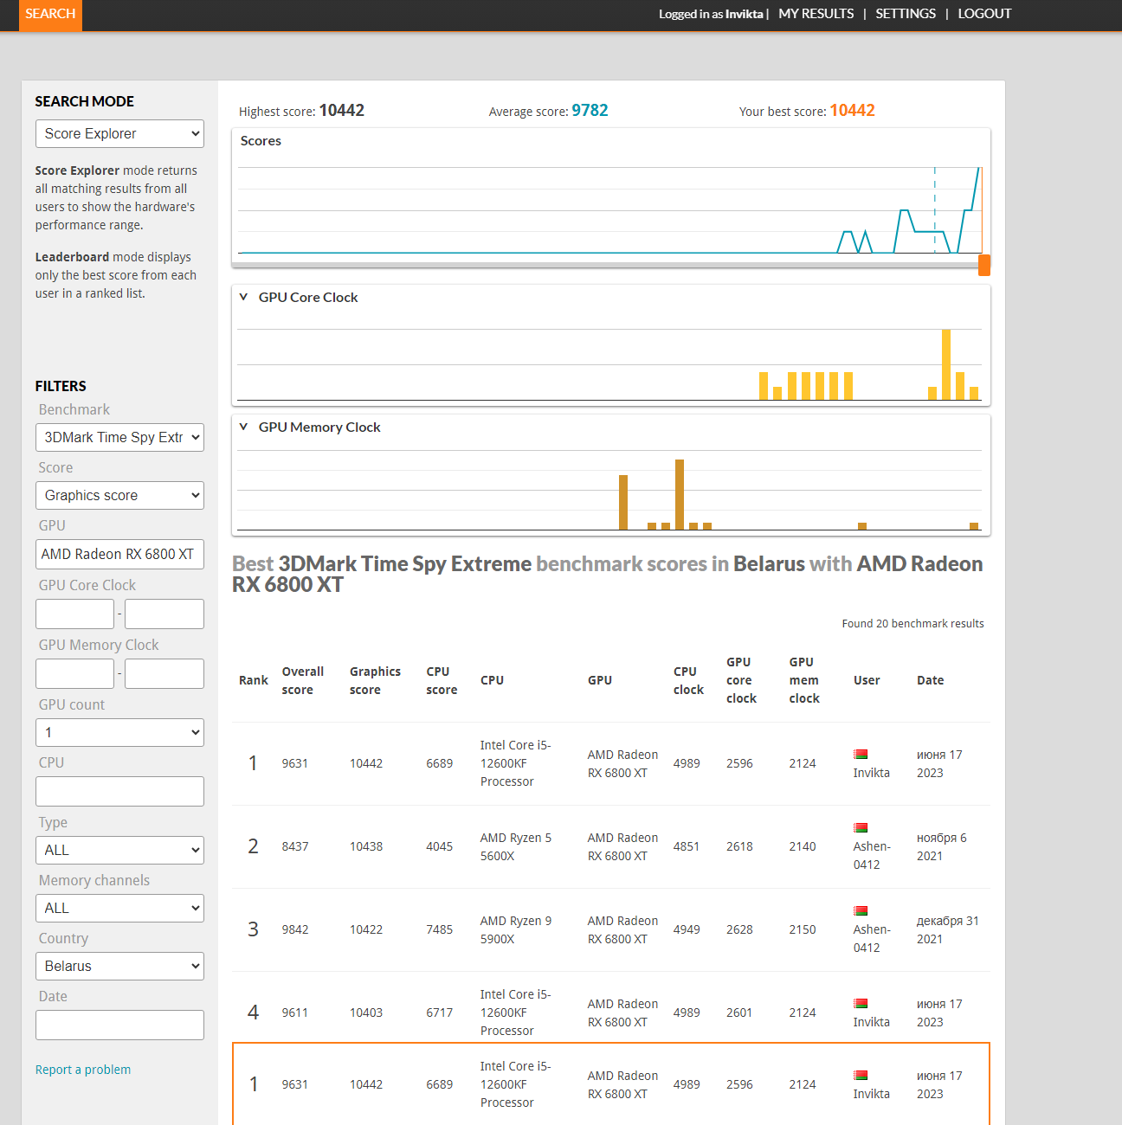Focus the Date filter input
Screen dimensions: 1122x1125
(x=119, y=1025)
